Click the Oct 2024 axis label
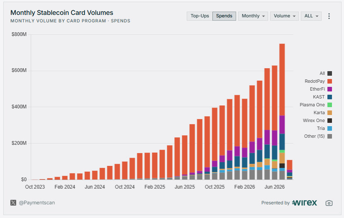Screen dimensions: 344x218 [x=124, y=187]
